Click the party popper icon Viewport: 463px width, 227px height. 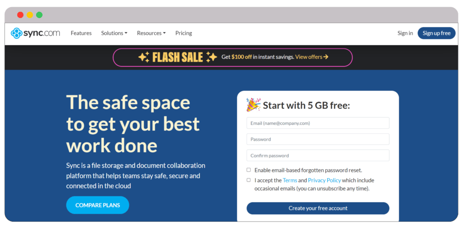tap(253, 105)
